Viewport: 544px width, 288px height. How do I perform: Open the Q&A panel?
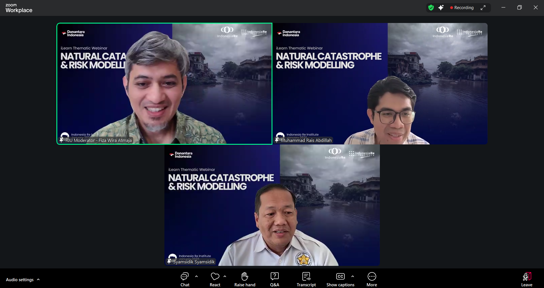coord(275,279)
